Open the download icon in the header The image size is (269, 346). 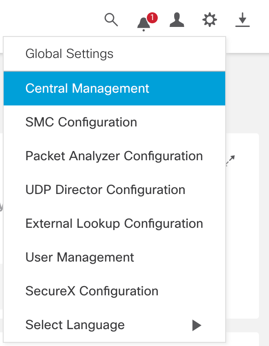pos(243,20)
